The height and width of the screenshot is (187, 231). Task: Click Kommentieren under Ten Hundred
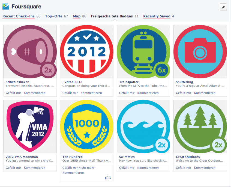(73, 173)
